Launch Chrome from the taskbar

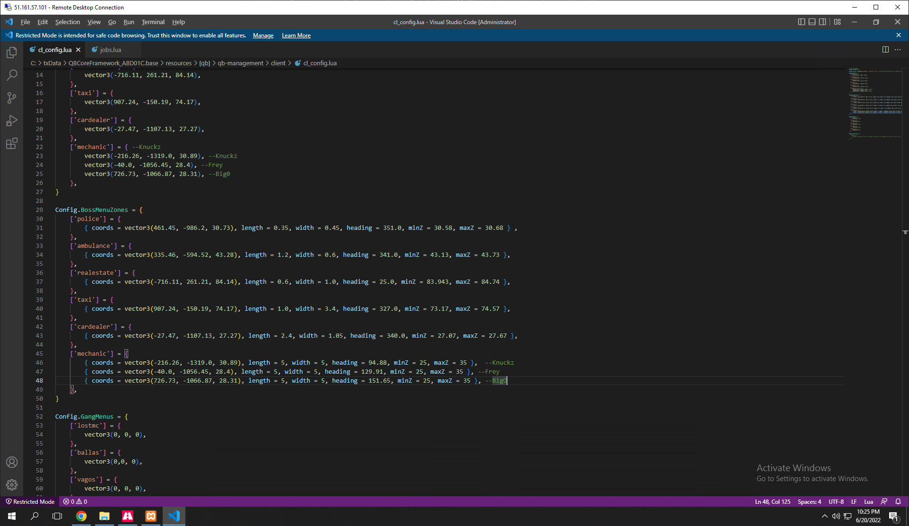coord(81,516)
